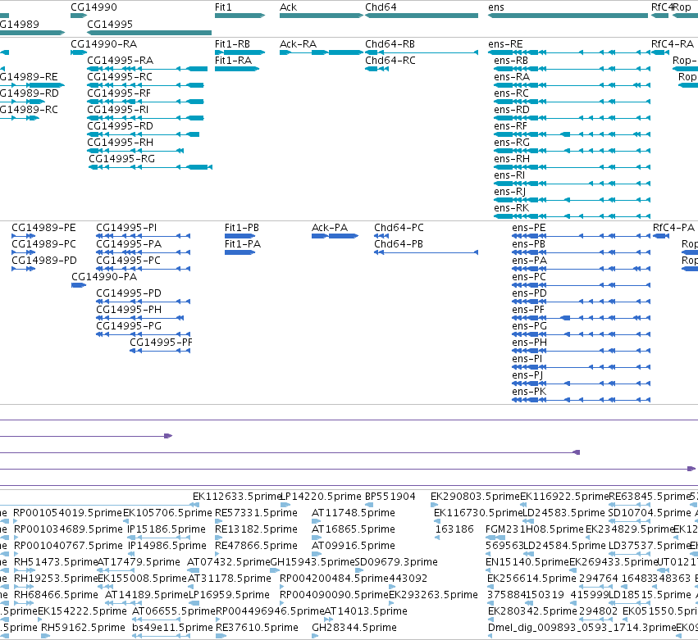698x640 pixels.
Task: Select the ens-PF protein label
Action: [528, 310]
